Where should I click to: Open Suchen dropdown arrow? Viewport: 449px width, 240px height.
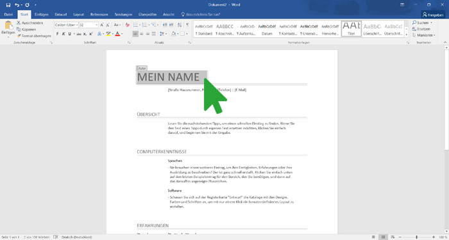point(431,23)
